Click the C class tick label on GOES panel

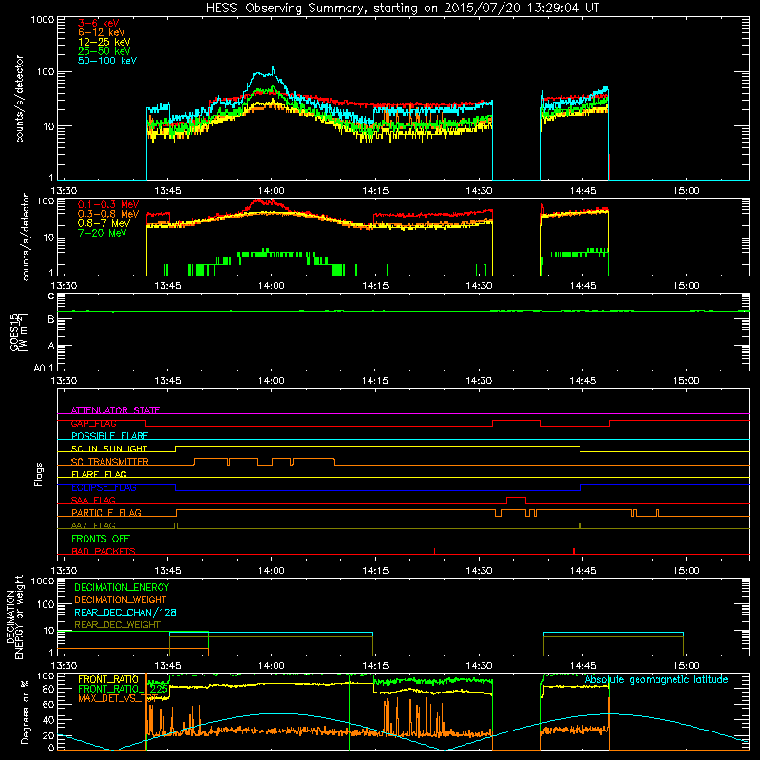[x=51, y=295]
